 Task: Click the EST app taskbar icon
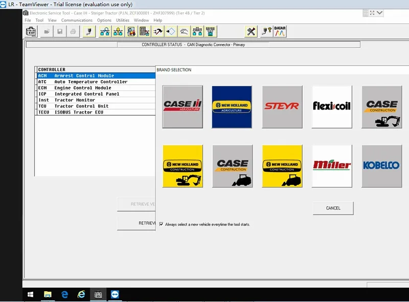(98, 294)
